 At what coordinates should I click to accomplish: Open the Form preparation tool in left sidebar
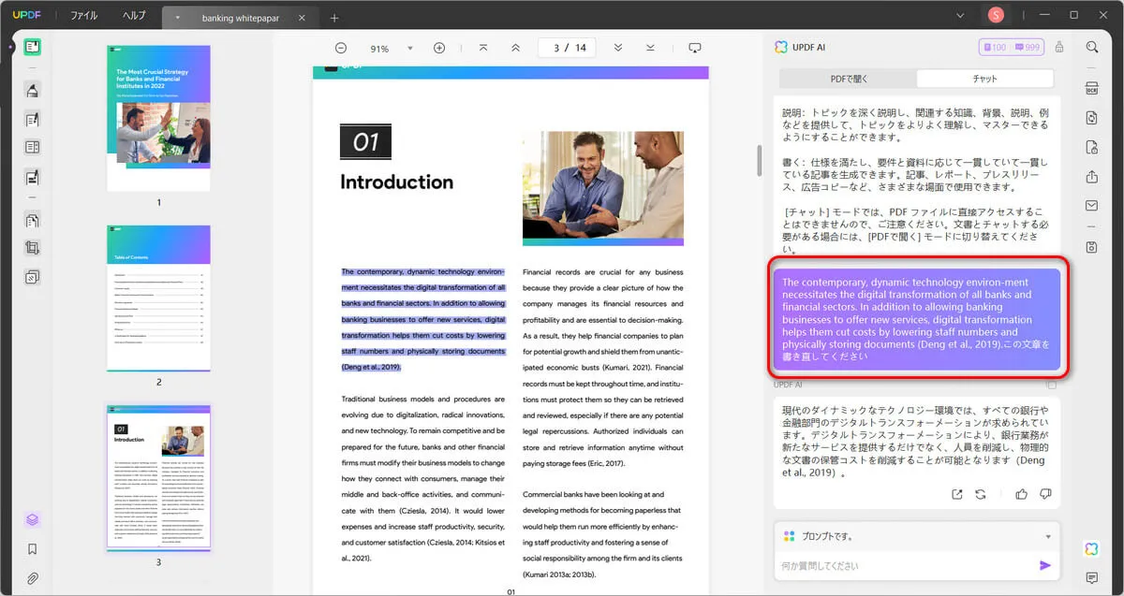pyautogui.click(x=33, y=147)
